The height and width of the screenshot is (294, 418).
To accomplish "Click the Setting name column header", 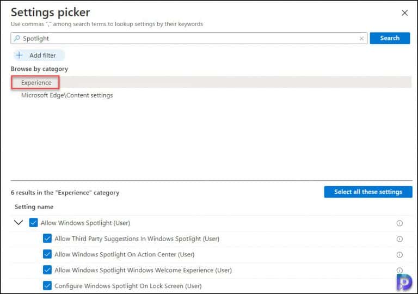I will coord(34,207).
